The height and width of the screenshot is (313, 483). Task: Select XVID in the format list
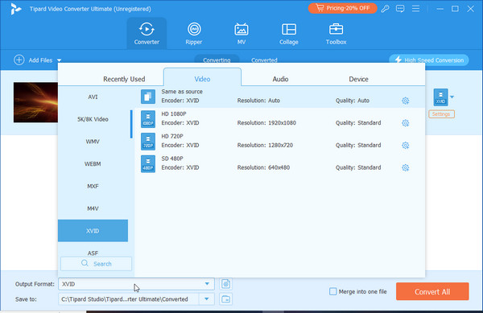click(x=93, y=231)
